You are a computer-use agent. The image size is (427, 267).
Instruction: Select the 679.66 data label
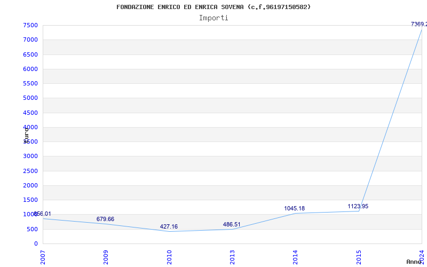tap(105, 219)
